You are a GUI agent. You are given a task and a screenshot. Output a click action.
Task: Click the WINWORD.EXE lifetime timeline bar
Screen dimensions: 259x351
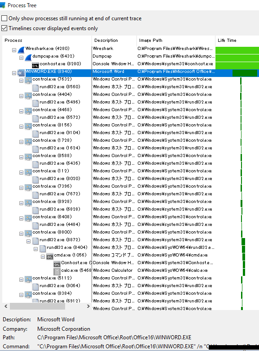pyautogui.click(x=245, y=73)
